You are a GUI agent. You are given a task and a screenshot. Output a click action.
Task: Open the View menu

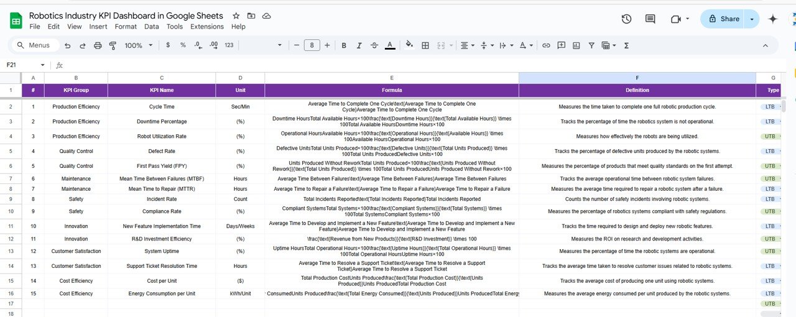click(x=75, y=27)
